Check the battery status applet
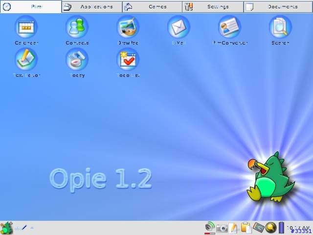Viewport: 313px width, 235px height. (x=282, y=227)
